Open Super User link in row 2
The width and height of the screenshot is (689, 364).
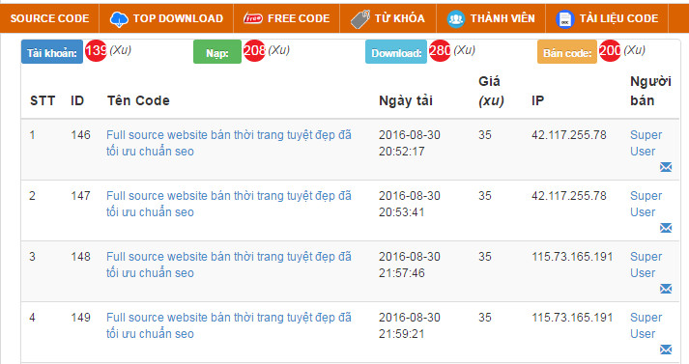tap(646, 204)
